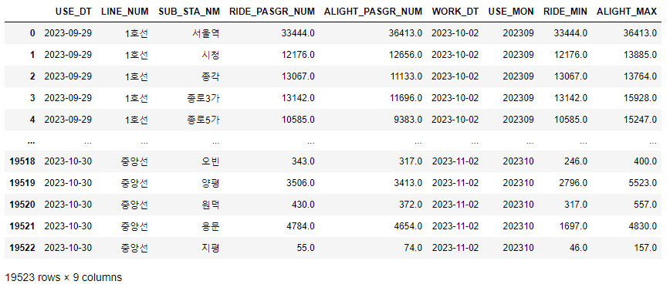
Task: Select the RIDE_PASGR_NUM value 55.0
Action: (306, 247)
